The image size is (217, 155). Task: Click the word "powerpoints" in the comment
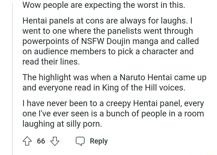coord(46,42)
